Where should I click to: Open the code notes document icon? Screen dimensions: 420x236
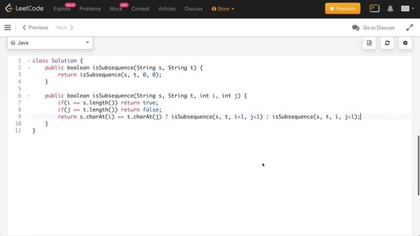(369, 43)
